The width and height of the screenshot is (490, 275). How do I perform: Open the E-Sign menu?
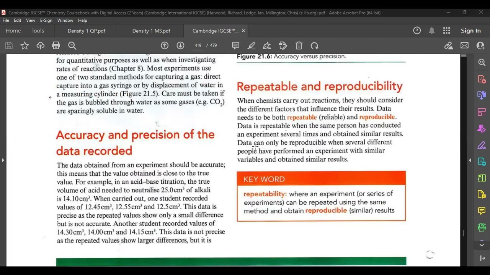46,21
